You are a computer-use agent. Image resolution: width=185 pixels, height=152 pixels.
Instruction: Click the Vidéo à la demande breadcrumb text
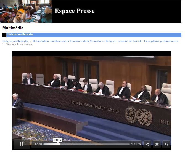(x=20, y=44)
